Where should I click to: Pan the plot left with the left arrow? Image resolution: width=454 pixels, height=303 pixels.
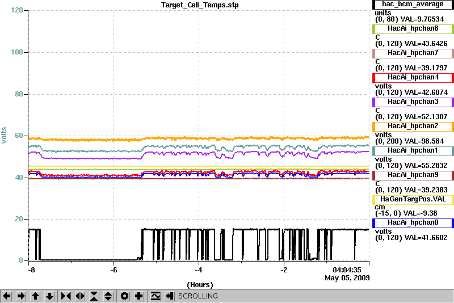[7, 296]
